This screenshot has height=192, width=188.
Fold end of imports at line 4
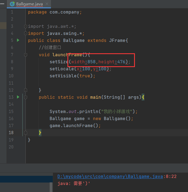pyautogui.click(x=25, y=33)
